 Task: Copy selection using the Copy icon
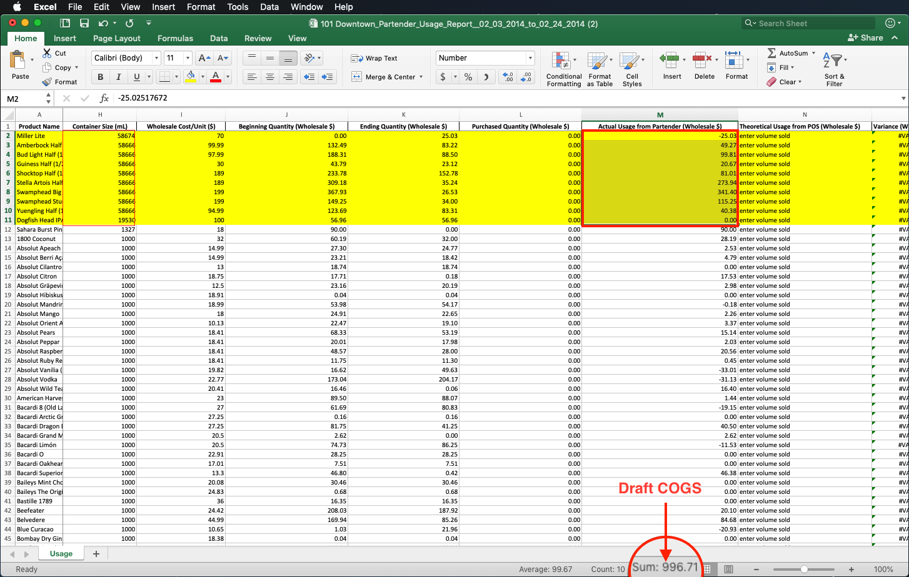tap(47, 67)
